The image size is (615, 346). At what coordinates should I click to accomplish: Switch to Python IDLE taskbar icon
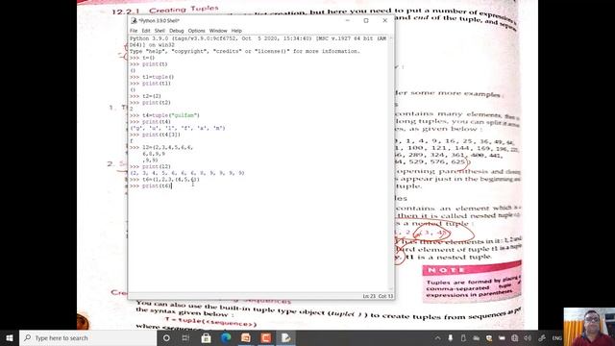286,337
